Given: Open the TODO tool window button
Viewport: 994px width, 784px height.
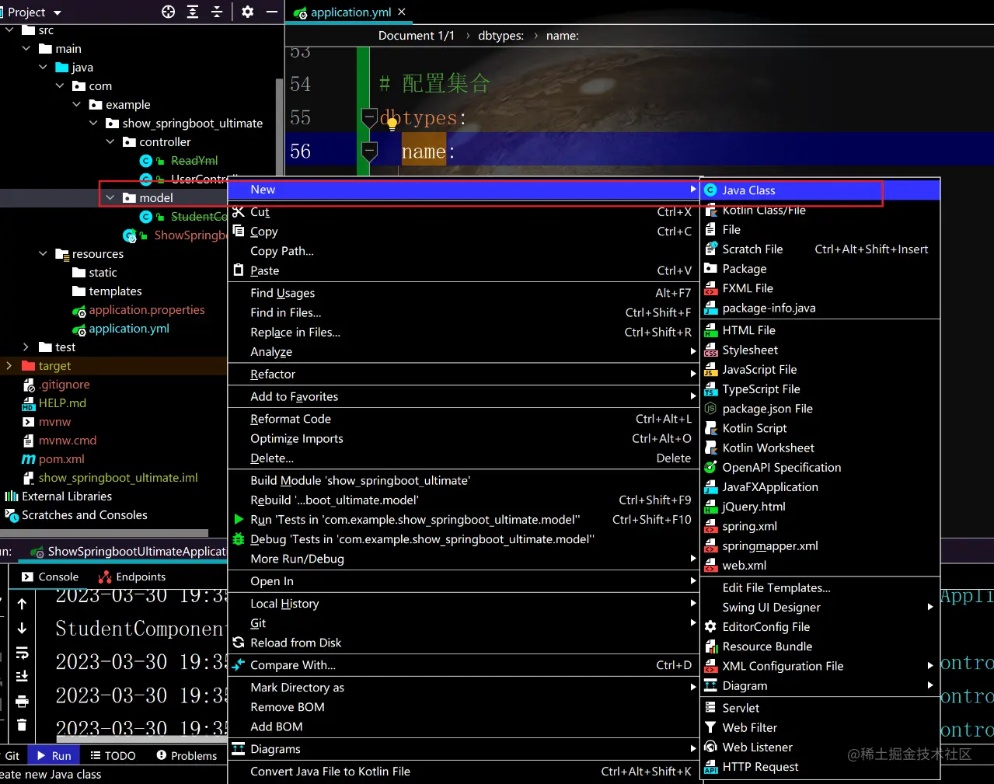Looking at the screenshot, I should [x=113, y=755].
